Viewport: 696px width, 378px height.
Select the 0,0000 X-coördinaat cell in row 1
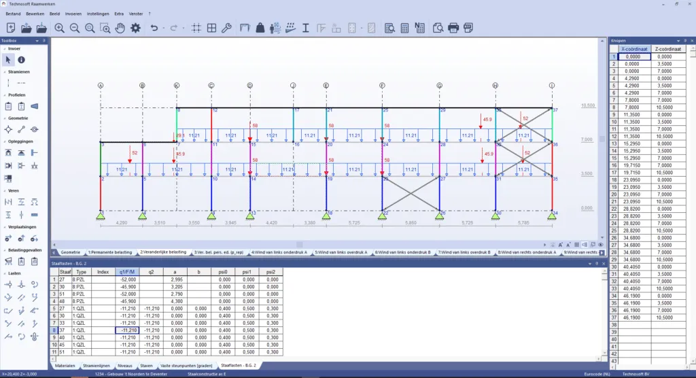(x=634, y=56)
